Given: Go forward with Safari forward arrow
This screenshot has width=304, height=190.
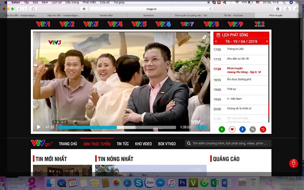Looking at the screenshot, I should click(24, 9).
